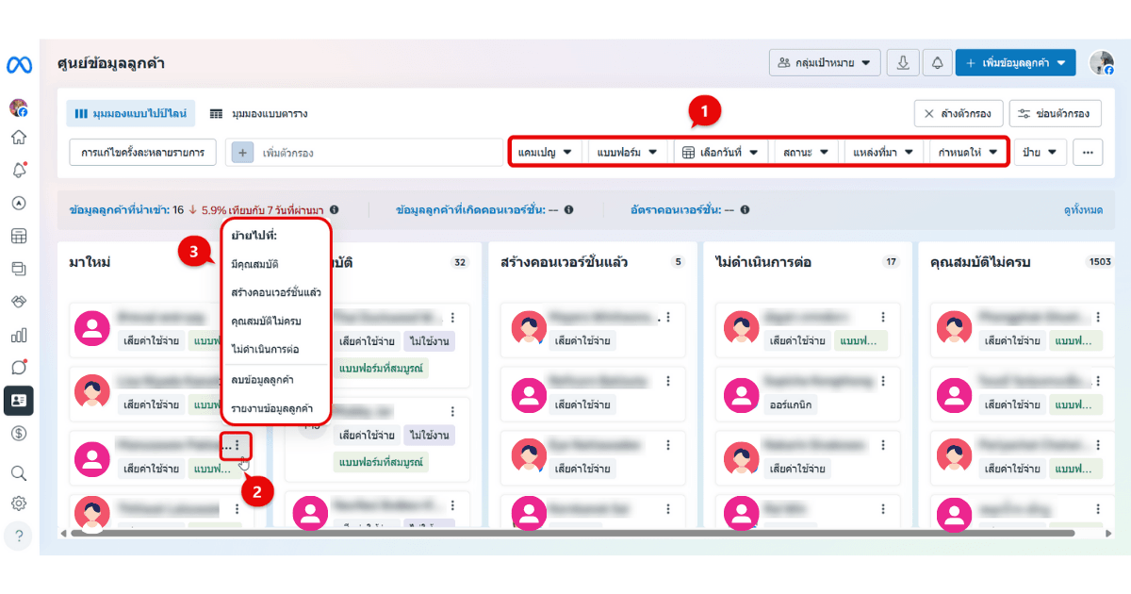Switch to มุมมองแบบตาราง view
The height and width of the screenshot is (594, 1131).
click(x=258, y=113)
